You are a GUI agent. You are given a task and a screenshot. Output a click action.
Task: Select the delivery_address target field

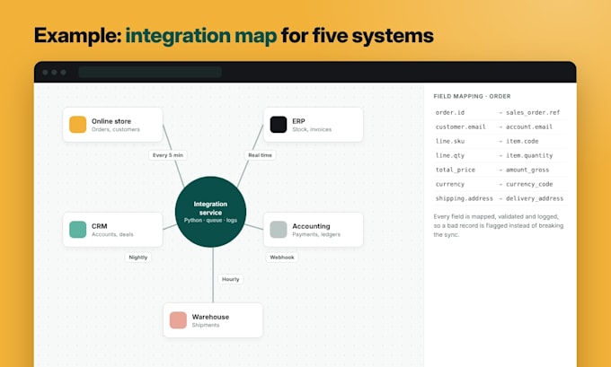point(535,198)
